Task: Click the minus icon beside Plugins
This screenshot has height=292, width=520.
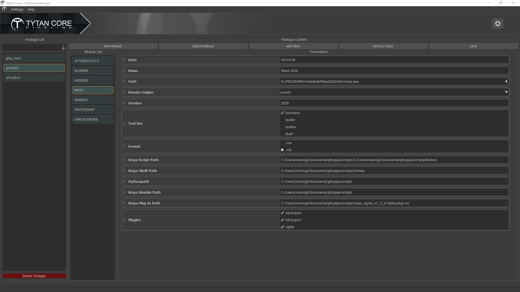Action: click(x=124, y=220)
